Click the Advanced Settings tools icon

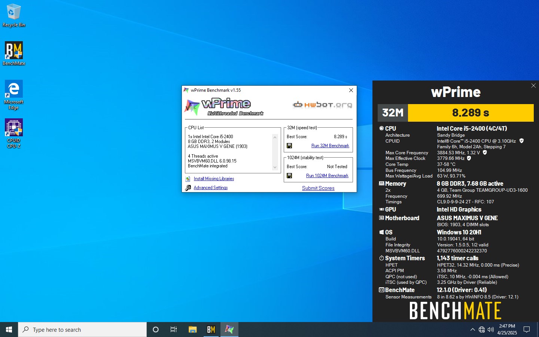point(188,188)
